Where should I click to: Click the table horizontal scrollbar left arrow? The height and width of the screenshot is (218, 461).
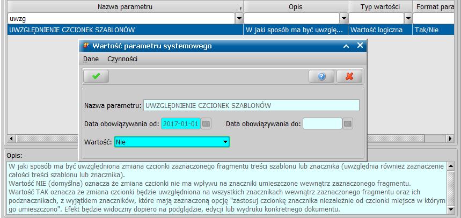click(11, 139)
